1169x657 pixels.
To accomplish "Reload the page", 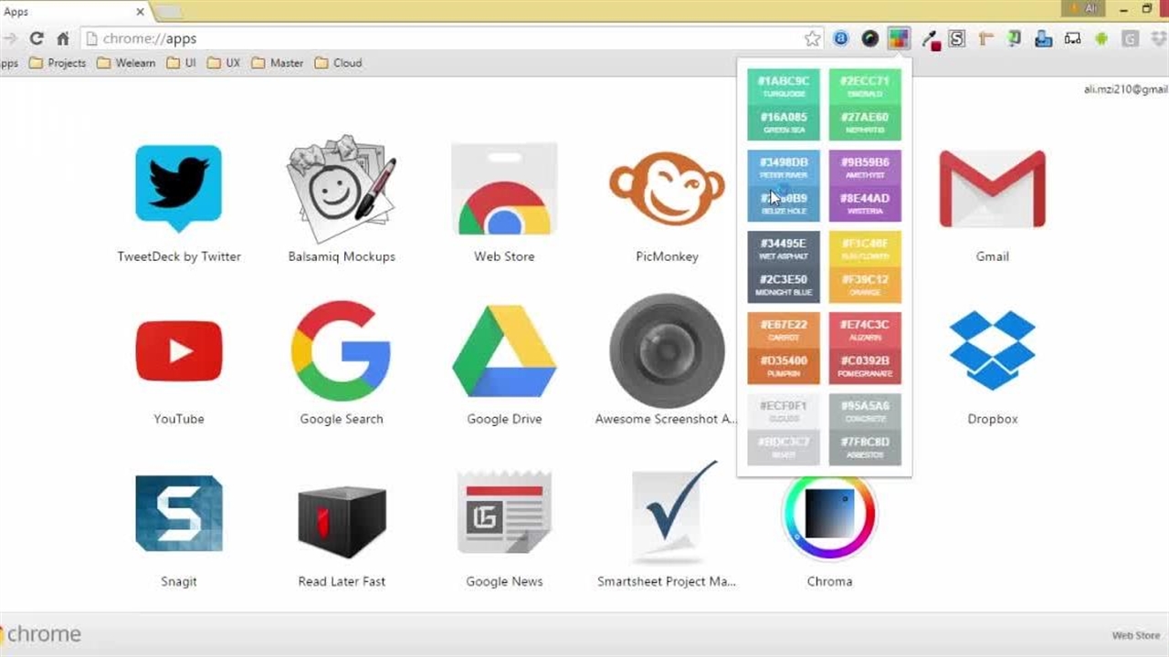I will point(37,38).
